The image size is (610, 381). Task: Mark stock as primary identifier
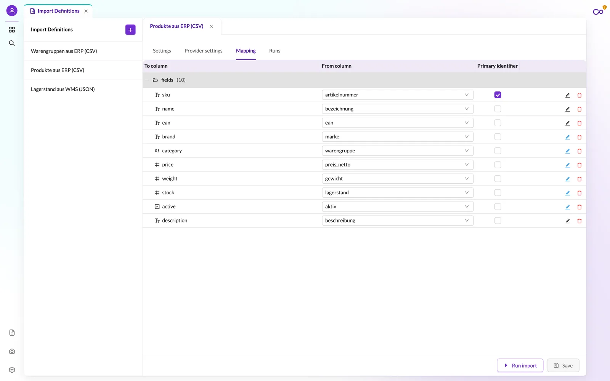point(498,193)
